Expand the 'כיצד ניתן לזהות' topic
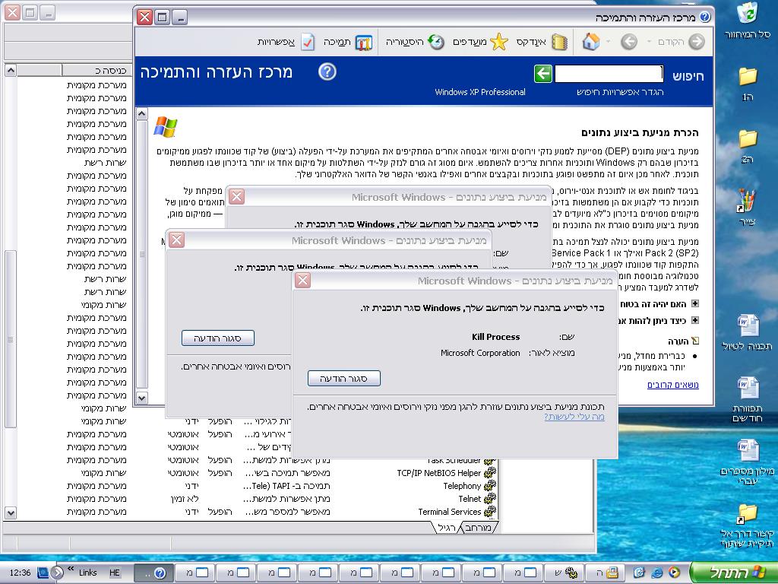 coord(695,321)
